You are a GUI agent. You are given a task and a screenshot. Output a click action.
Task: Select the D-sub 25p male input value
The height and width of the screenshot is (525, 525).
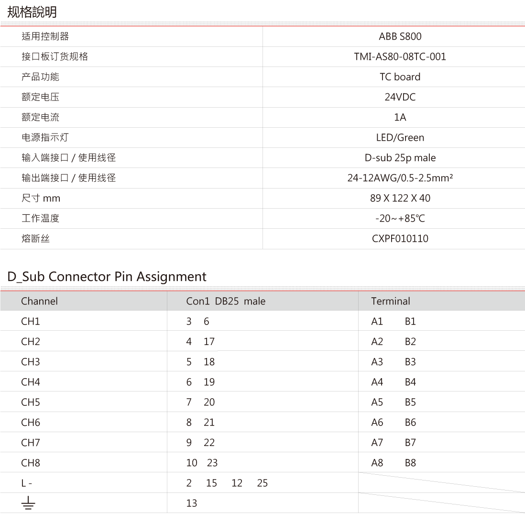[400, 157]
